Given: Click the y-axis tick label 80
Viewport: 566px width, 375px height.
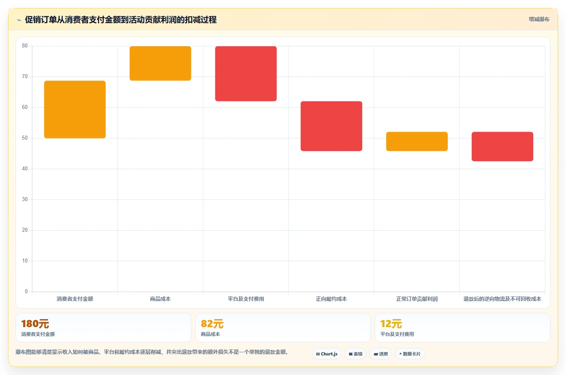Looking at the screenshot, I should pos(25,46).
